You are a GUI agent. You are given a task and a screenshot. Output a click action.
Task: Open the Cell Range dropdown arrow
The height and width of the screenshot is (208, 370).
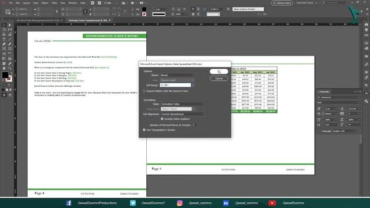click(x=193, y=85)
